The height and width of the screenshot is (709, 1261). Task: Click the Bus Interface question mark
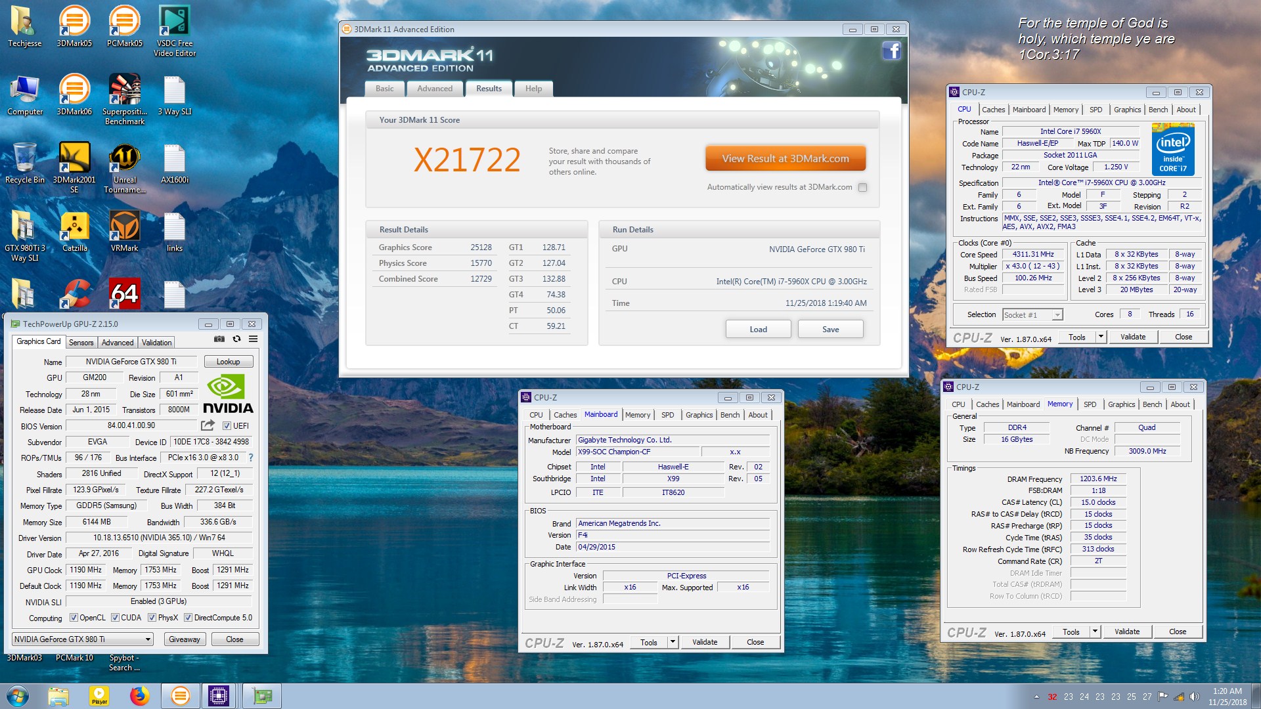tap(250, 458)
